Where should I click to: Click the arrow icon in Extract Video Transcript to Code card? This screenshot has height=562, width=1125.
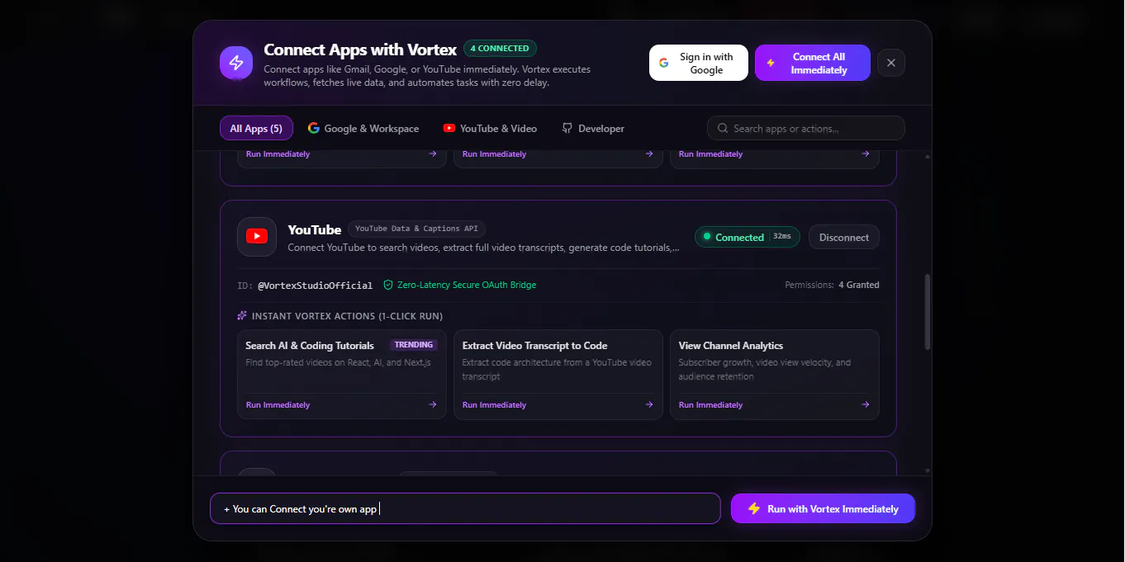[648, 404]
